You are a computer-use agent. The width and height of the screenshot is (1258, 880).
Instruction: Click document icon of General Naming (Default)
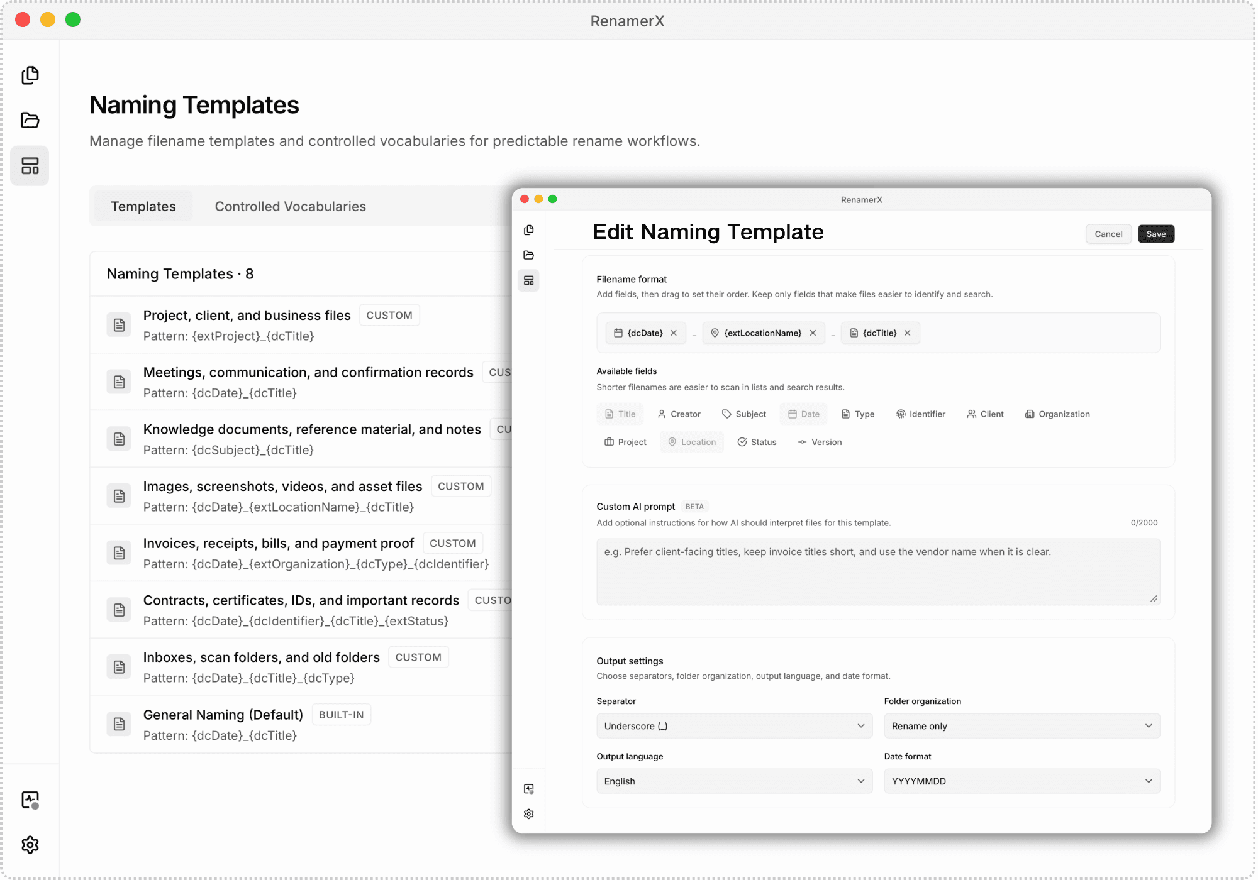click(x=119, y=724)
